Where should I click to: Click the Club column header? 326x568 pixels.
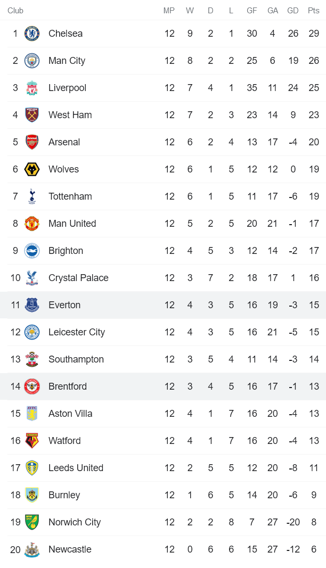(x=15, y=11)
